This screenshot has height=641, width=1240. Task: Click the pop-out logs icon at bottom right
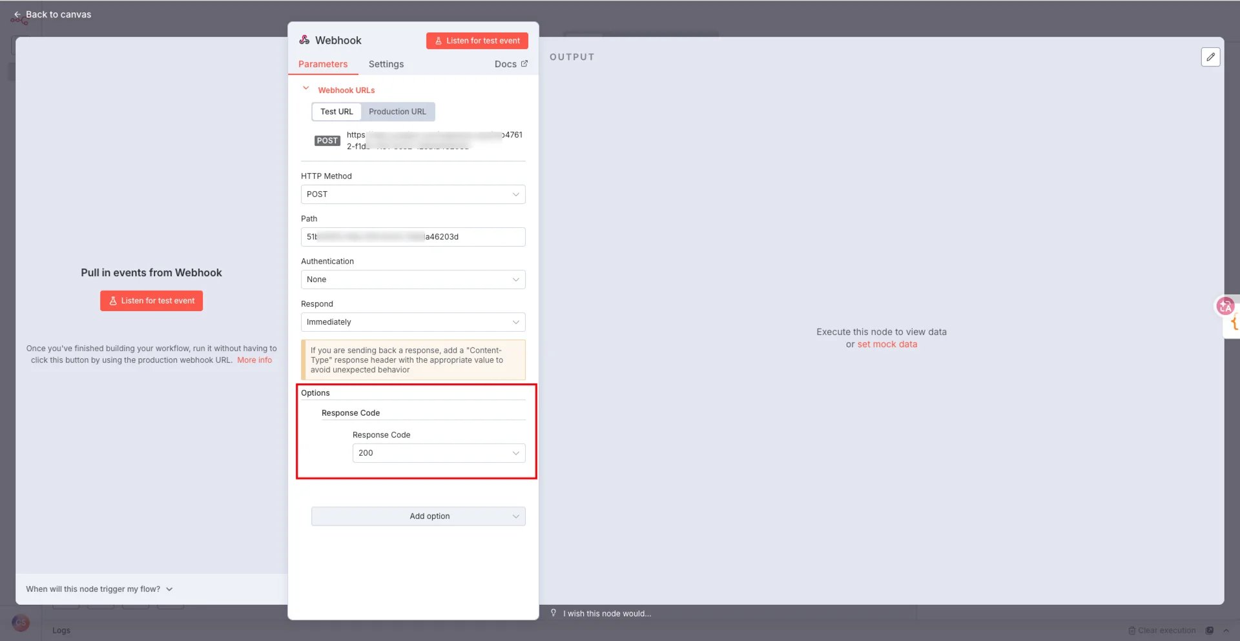pyautogui.click(x=1210, y=630)
